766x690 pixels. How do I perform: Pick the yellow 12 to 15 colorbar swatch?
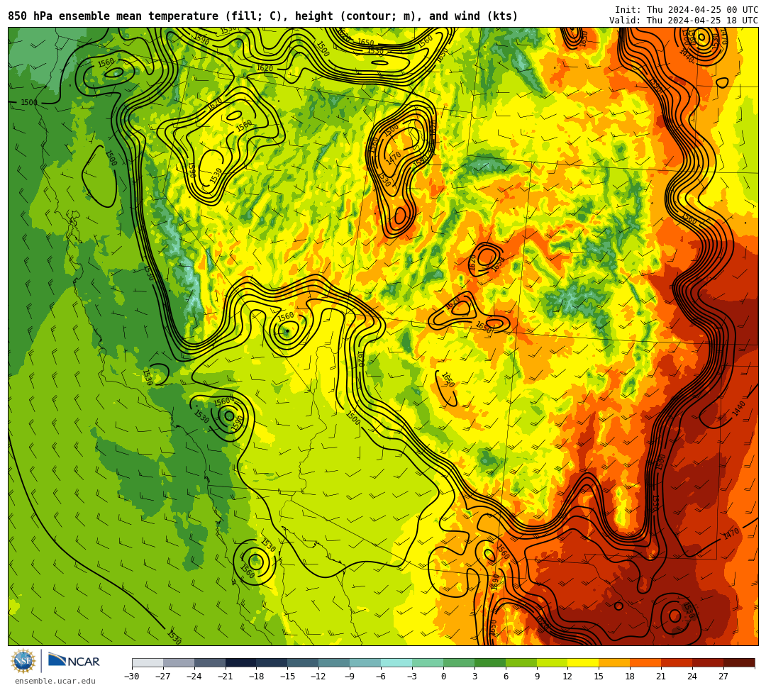click(584, 662)
